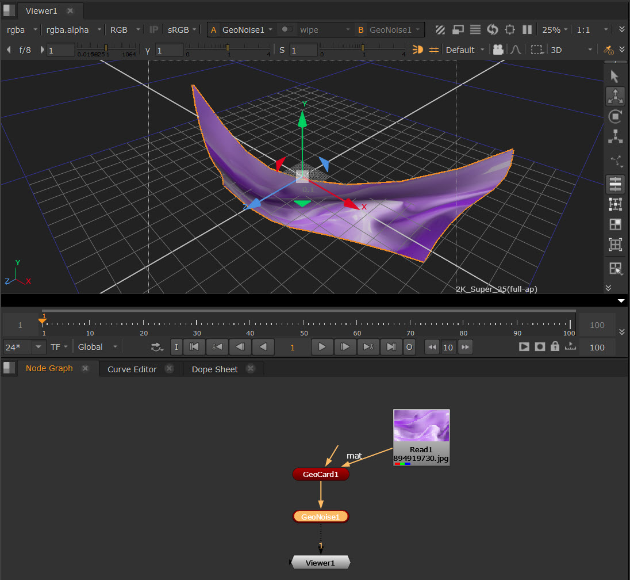Click the GeoNoise1 node in the graph
Image resolution: width=630 pixels, height=580 pixels.
tap(321, 517)
